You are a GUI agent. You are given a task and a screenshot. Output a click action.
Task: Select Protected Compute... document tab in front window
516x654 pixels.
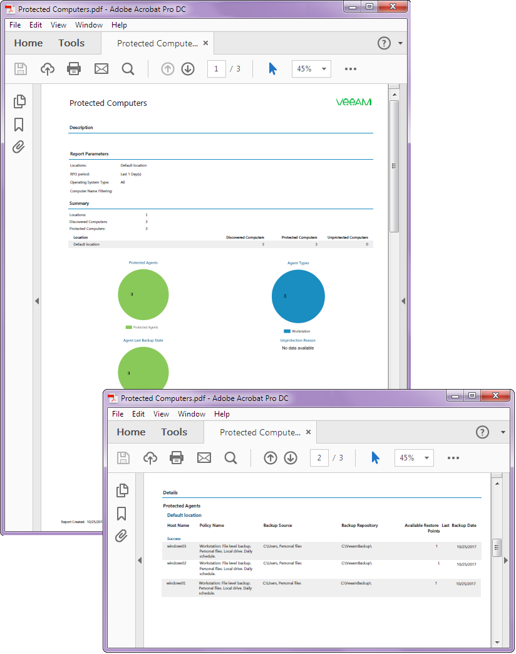[260, 432]
